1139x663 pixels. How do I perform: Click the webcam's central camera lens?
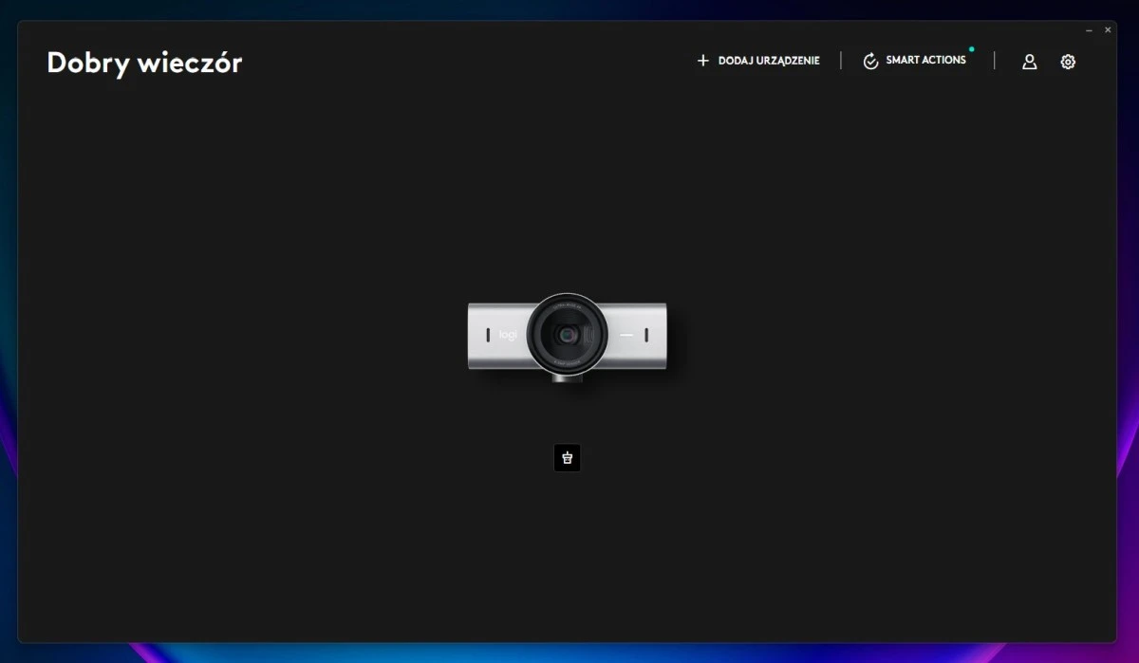(x=568, y=336)
